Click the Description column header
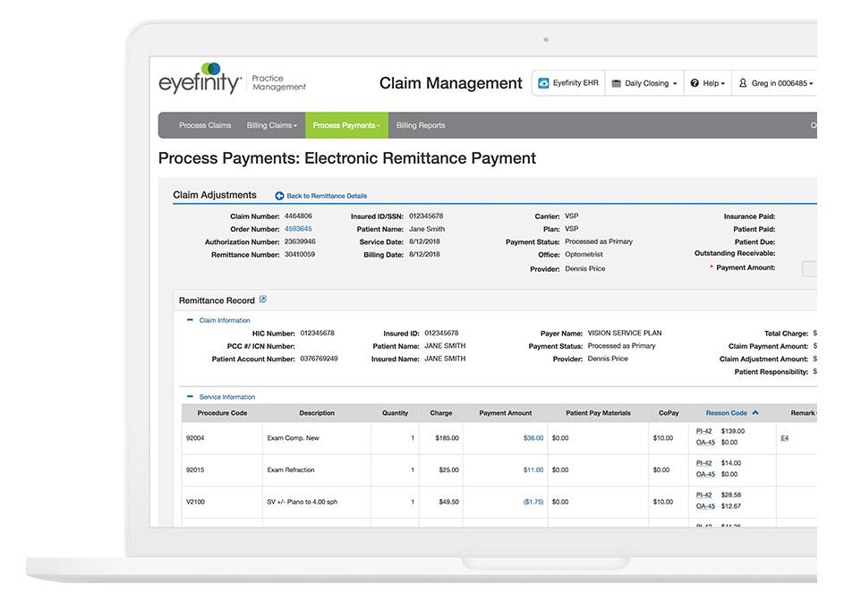The image size is (844, 601). click(317, 412)
